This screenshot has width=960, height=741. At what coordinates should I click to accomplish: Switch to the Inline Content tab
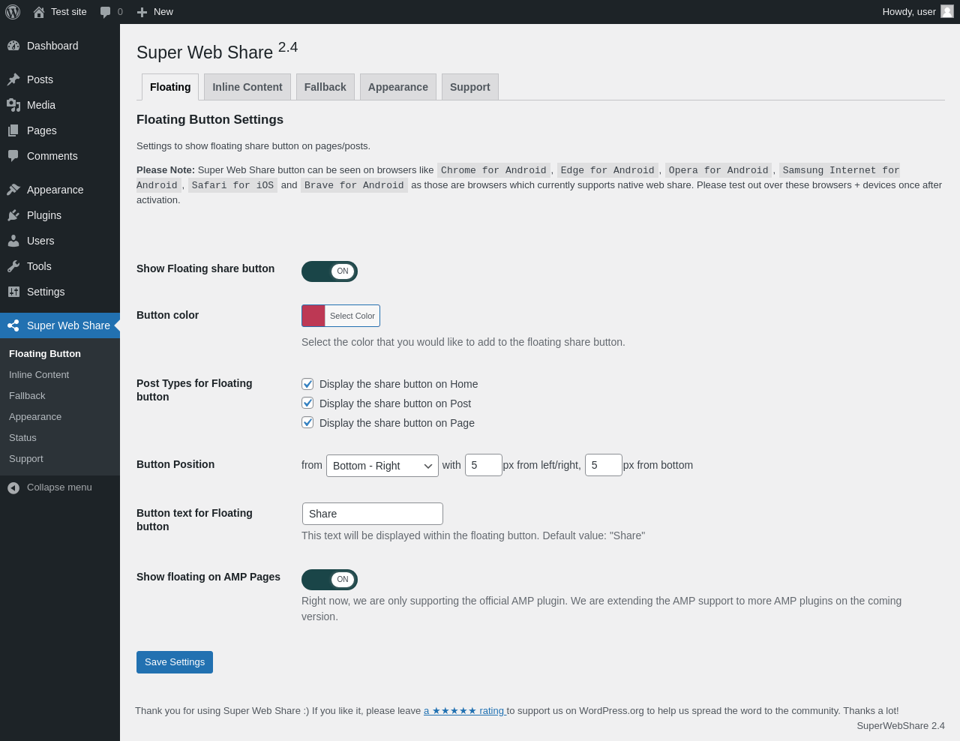pyautogui.click(x=247, y=87)
